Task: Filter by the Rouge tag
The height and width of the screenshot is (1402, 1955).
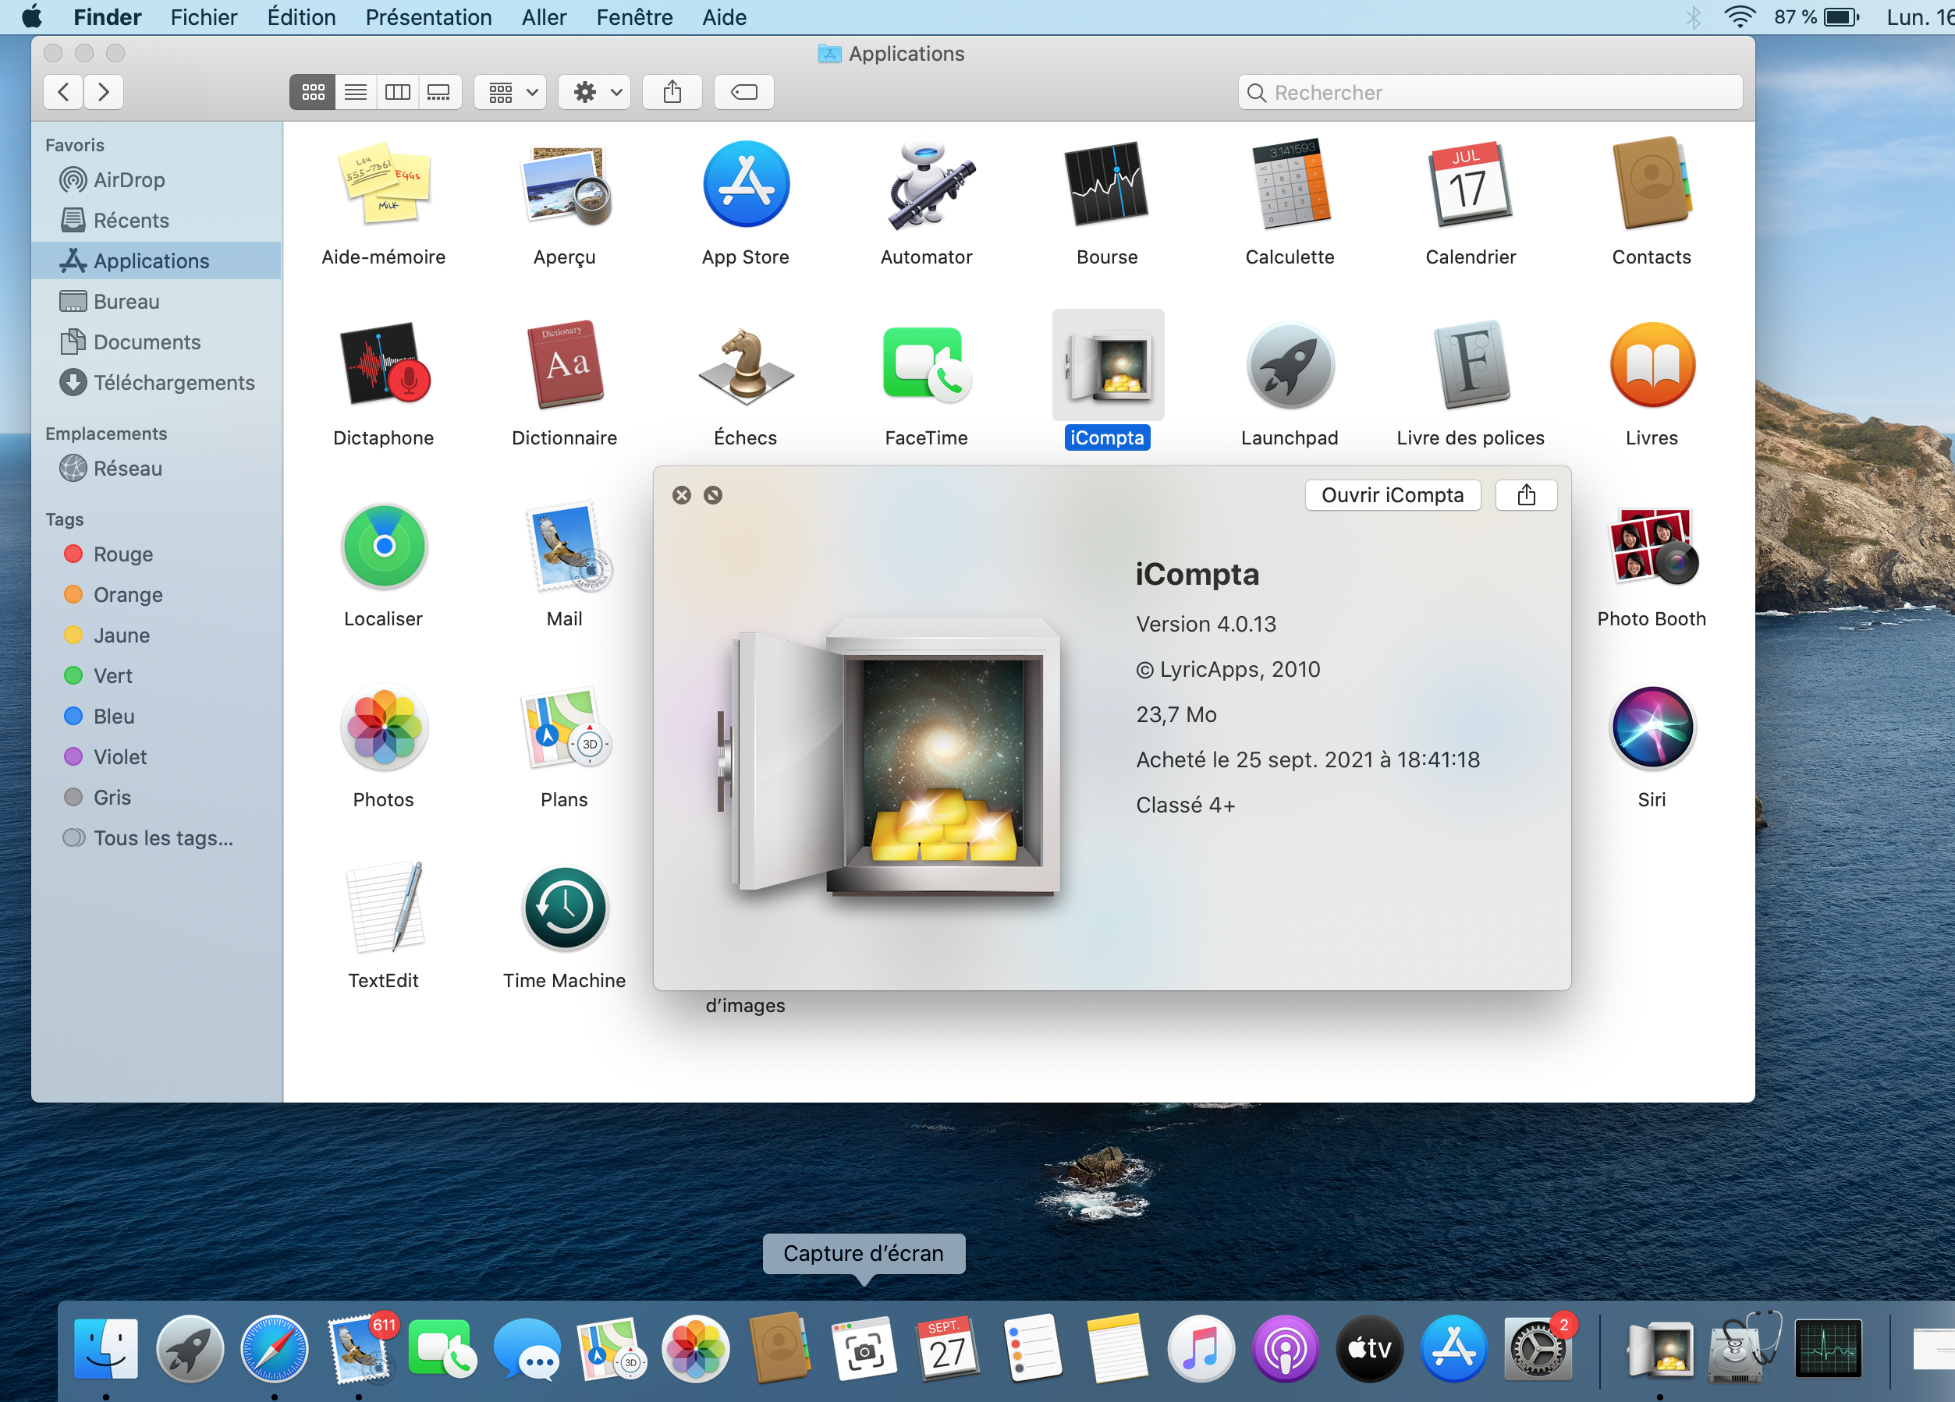Action: [x=157, y=554]
